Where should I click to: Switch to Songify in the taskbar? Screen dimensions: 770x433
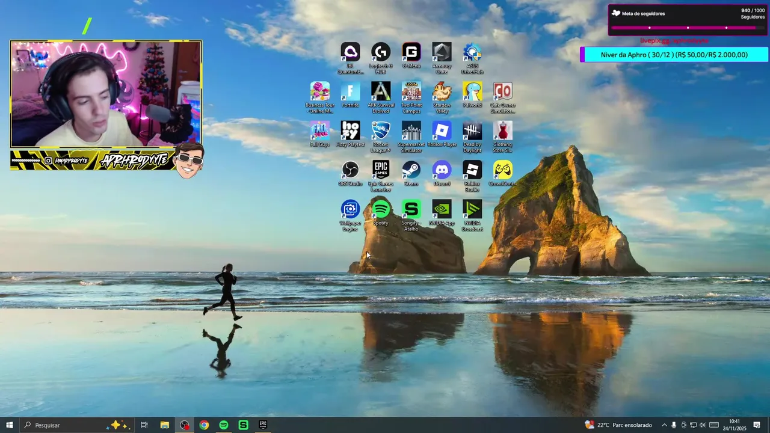pos(243,425)
